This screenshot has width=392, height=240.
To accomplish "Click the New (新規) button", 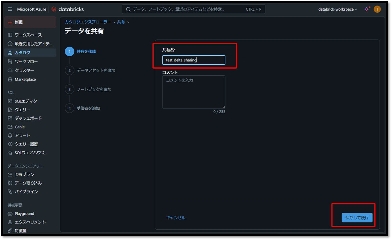I will click(x=30, y=22).
